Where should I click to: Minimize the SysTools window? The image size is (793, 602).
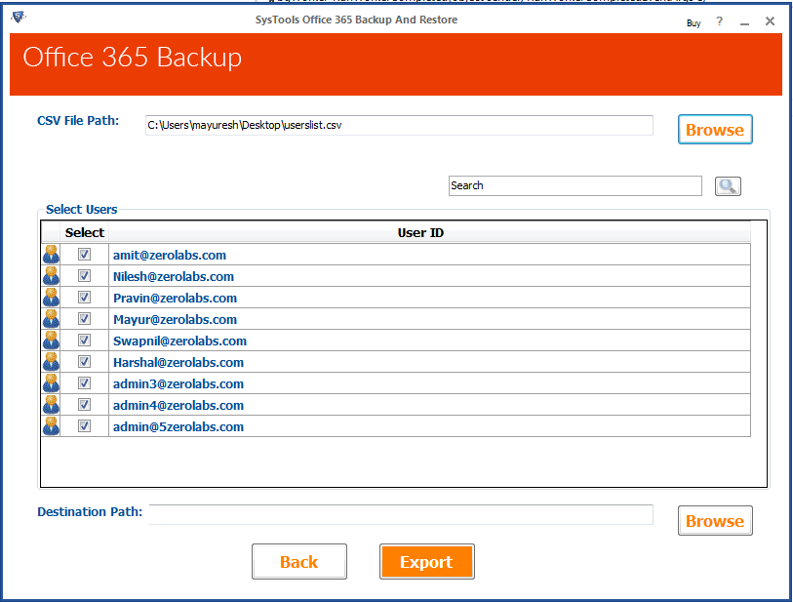[744, 21]
